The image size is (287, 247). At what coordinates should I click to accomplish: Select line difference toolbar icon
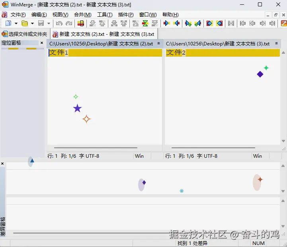80,23
